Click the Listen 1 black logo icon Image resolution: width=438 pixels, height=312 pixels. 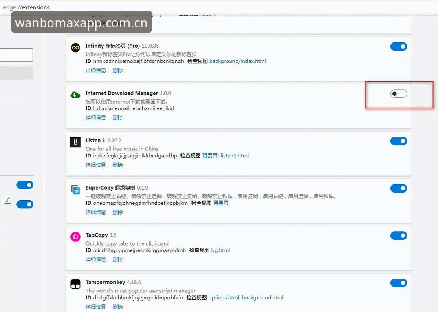point(75,142)
